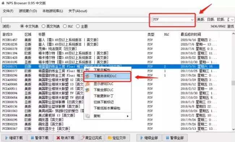Select the row PCSB00377

click(110, 71)
